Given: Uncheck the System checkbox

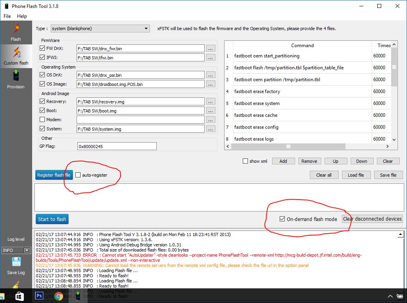Looking at the screenshot, I should coord(42,129).
